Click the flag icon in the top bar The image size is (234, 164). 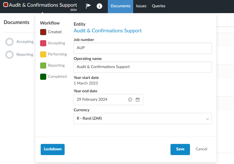tap(88, 6)
